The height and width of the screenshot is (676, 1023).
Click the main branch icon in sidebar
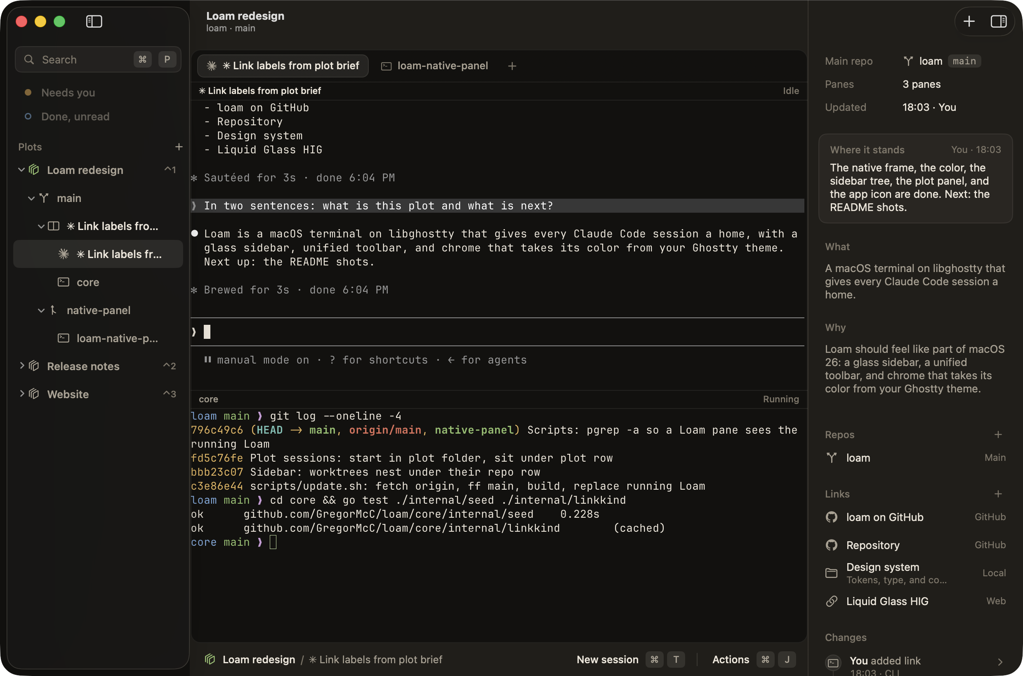pyautogui.click(x=44, y=198)
